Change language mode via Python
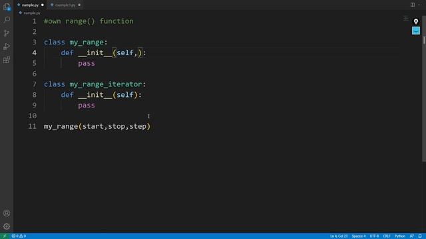Screen dimensions: 426x239 (399, 236)
